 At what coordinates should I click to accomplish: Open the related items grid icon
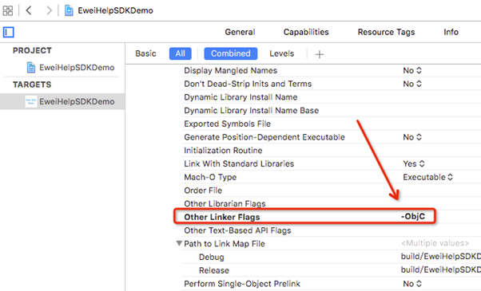pyautogui.click(x=8, y=10)
